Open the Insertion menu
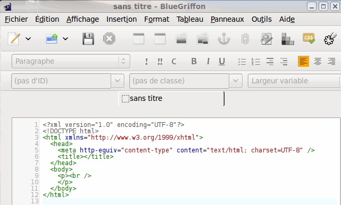This screenshot has height=205, width=341. click(x=122, y=19)
